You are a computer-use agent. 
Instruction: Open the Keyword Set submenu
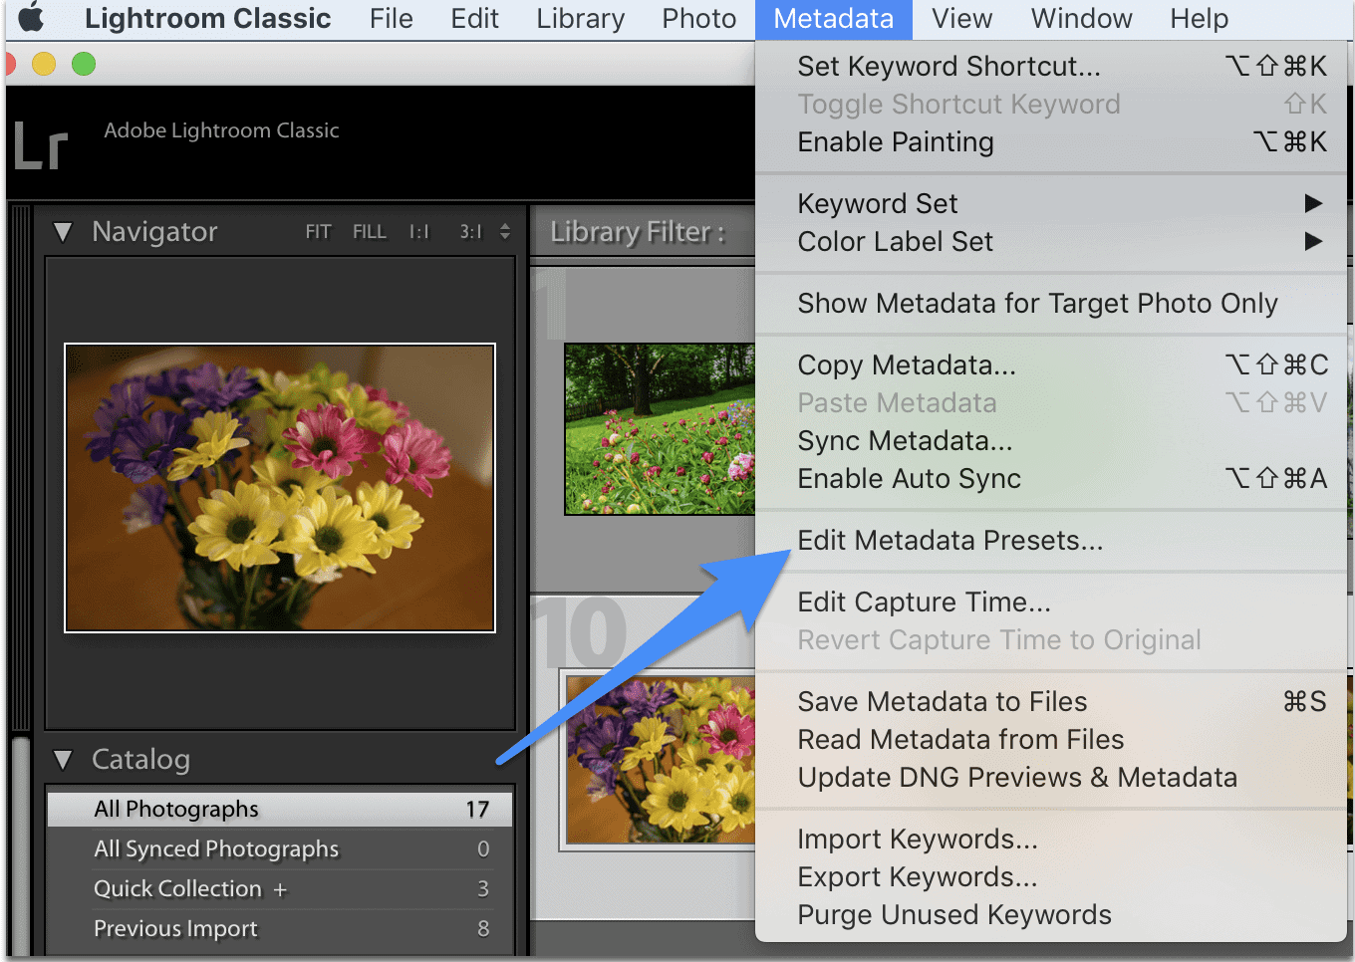click(x=877, y=202)
